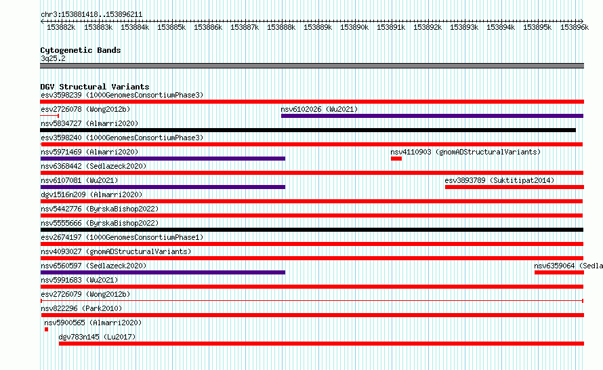Select the esv2726079 (Wong2012b) label

[x=85, y=294]
